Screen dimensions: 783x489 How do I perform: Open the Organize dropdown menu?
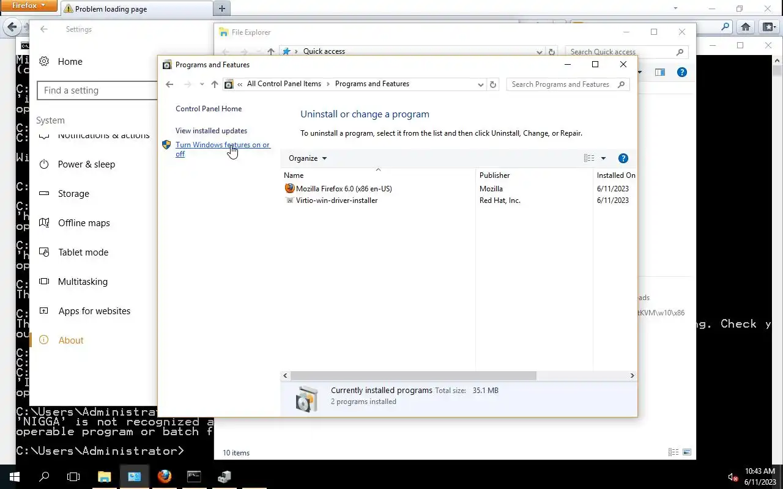[308, 158]
